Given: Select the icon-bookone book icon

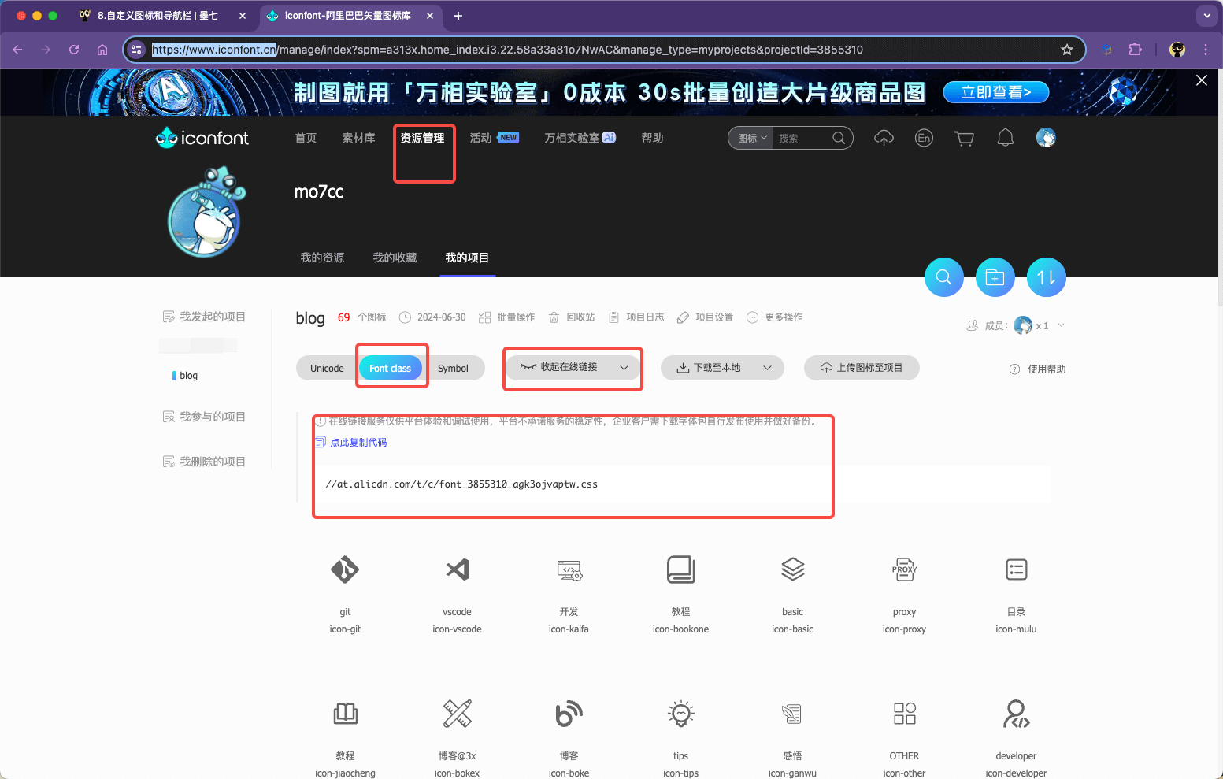Looking at the screenshot, I should (x=680, y=569).
